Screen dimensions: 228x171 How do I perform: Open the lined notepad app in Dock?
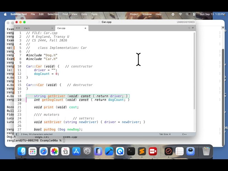(x=180, y=151)
